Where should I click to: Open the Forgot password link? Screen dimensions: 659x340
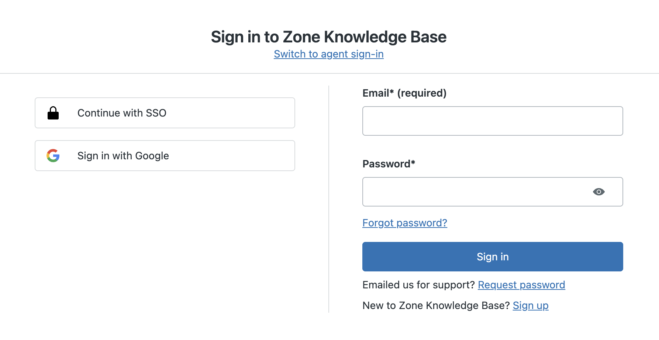click(404, 223)
